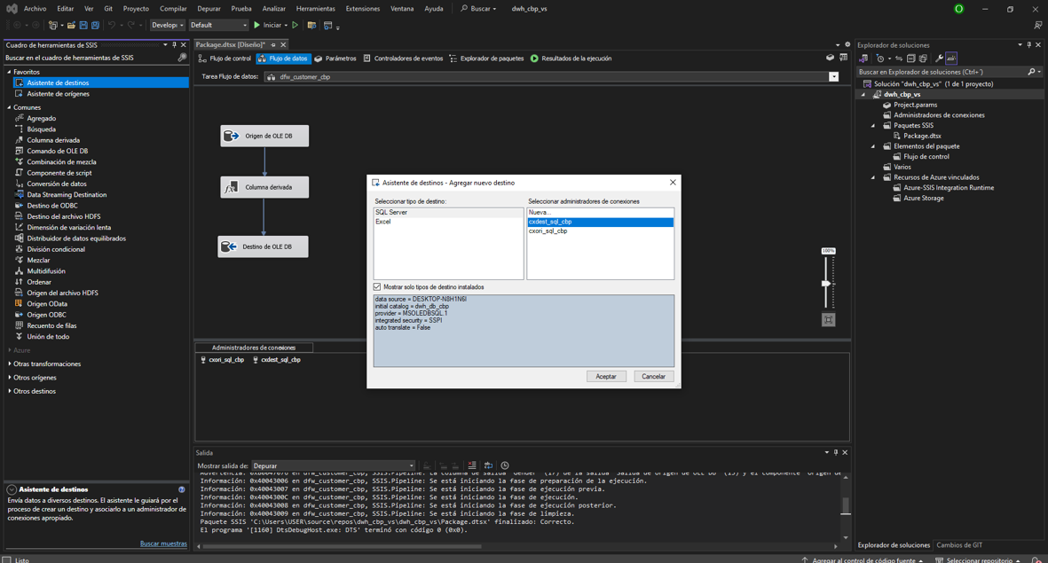Open the Herramientas menu
The height and width of the screenshot is (563, 1048).
(x=316, y=9)
